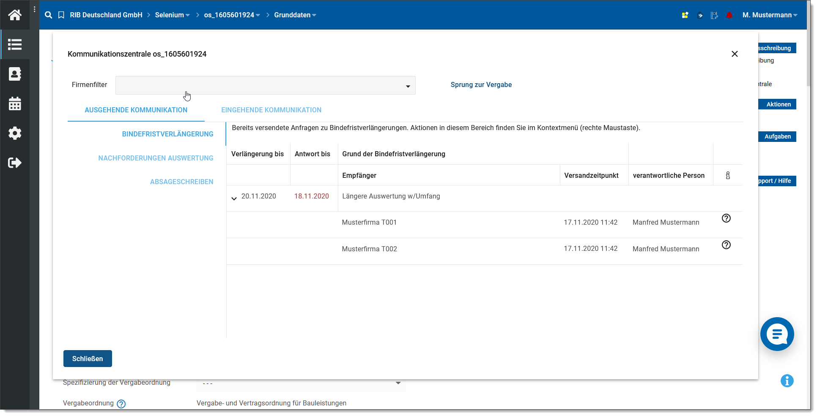The image size is (817, 416).
Task: Select the Absageschreiben section
Action: [x=181, y=182]
